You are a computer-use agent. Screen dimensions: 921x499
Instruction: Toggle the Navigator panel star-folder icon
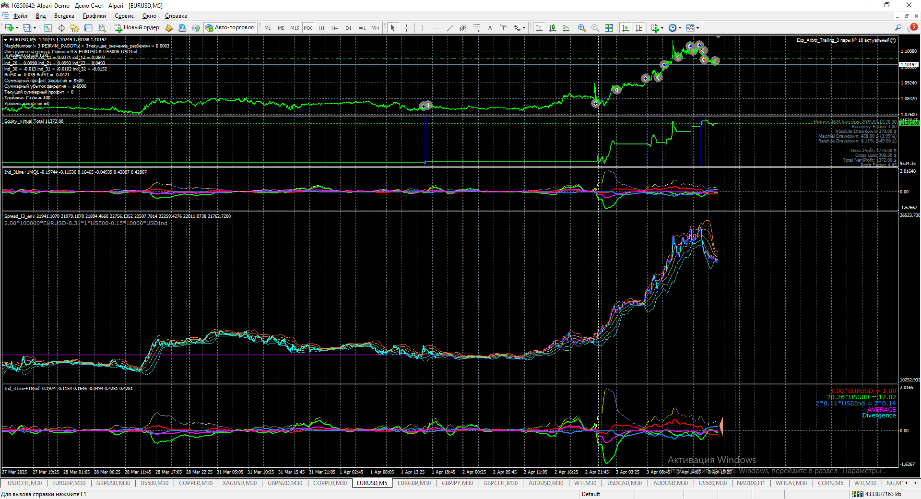(75, 28)
